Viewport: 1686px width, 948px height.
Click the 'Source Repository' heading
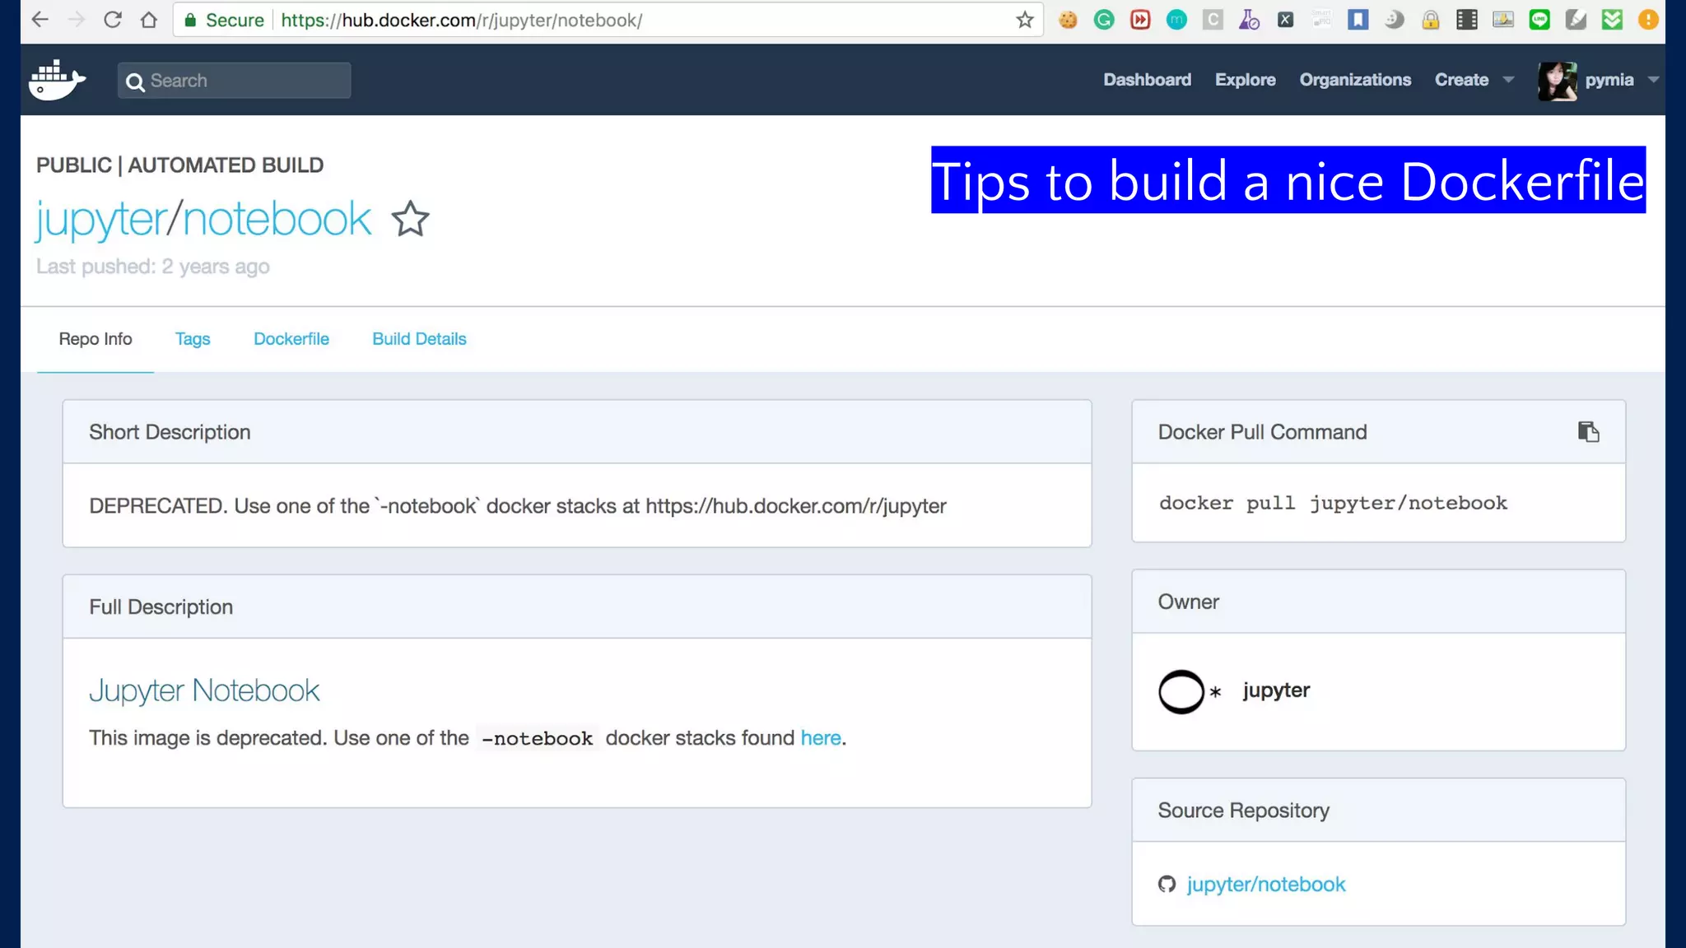(1243, 811)
